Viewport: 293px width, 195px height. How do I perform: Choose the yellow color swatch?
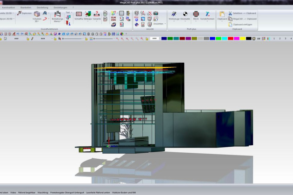click(242, 39)
